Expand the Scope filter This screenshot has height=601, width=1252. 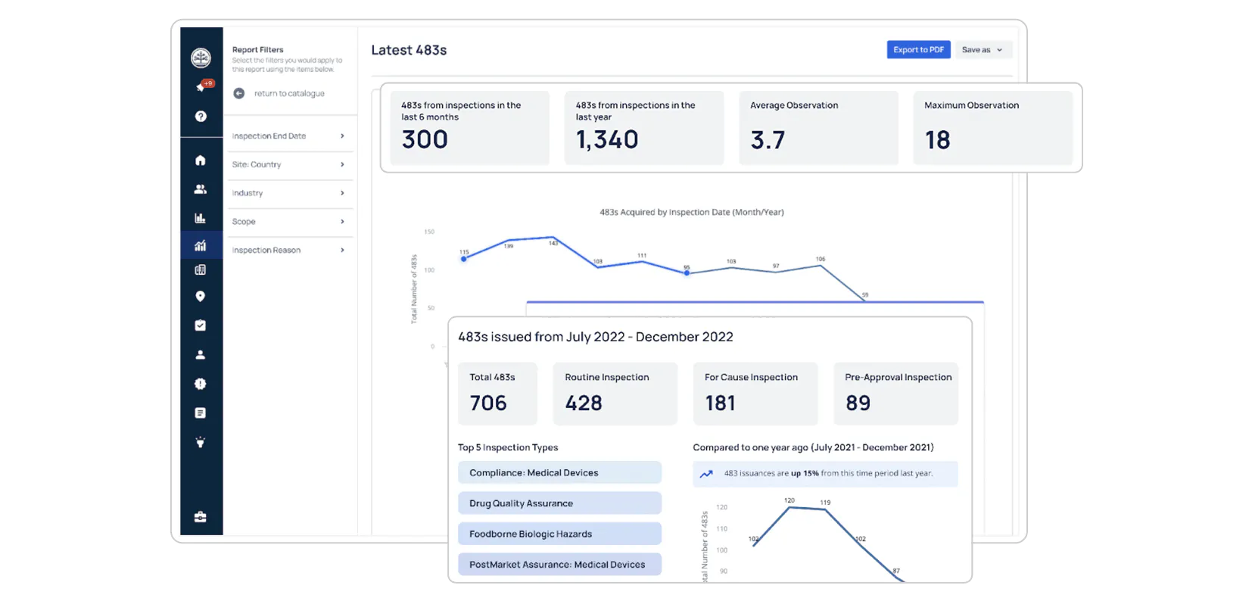tap(288, 222)
